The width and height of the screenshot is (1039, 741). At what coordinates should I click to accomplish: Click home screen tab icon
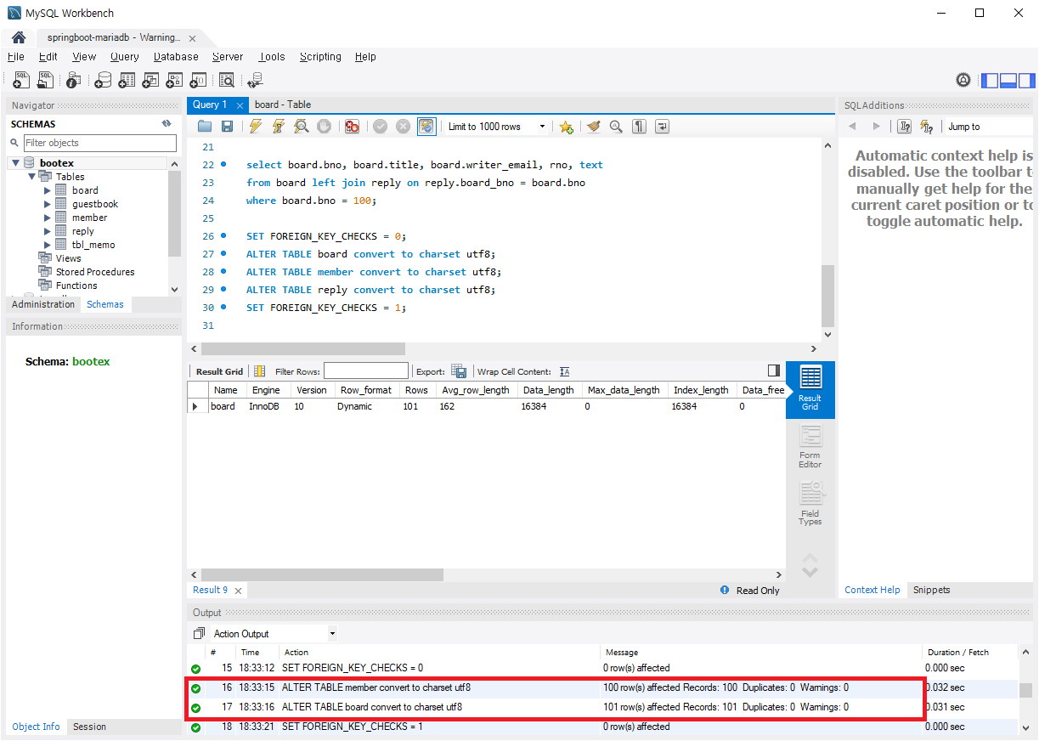click(x=18, y=38)
